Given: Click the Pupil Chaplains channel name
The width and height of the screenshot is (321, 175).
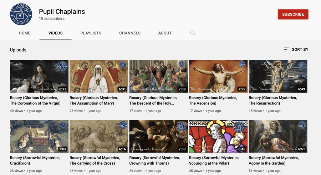Looking at the screenshot, I should point(62,12).
